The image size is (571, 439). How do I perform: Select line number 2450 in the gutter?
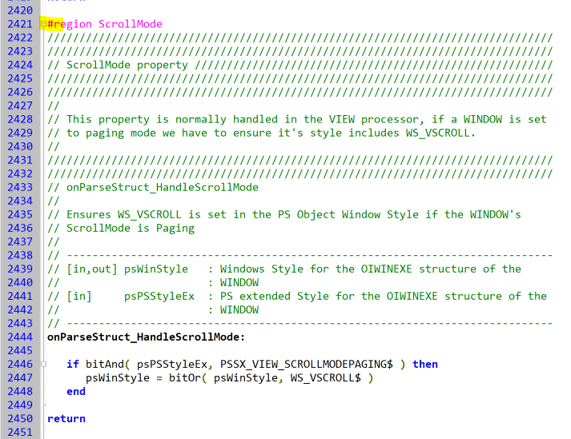(x=18, y=418)
